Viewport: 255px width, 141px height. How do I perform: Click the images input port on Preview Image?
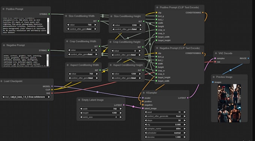213,82
